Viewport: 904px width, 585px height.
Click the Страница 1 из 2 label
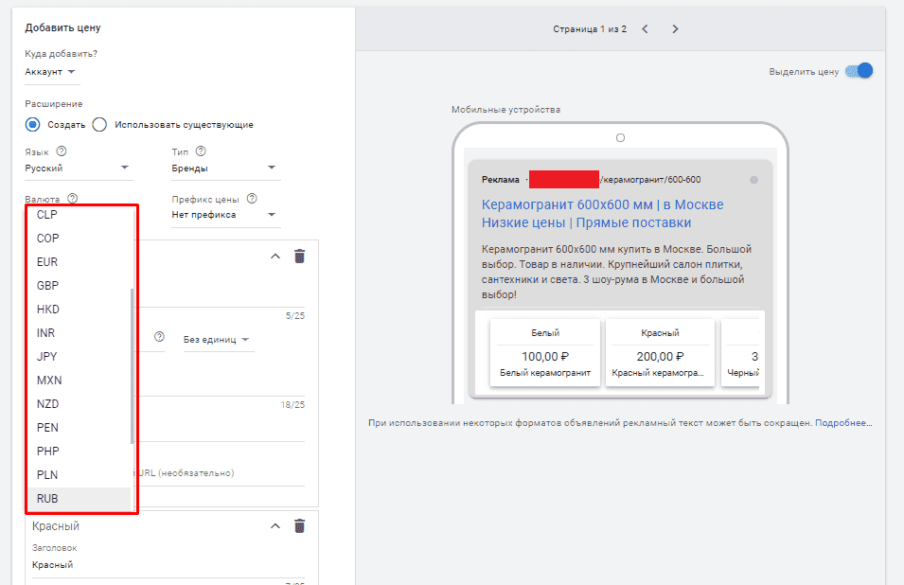pos(589,28)
